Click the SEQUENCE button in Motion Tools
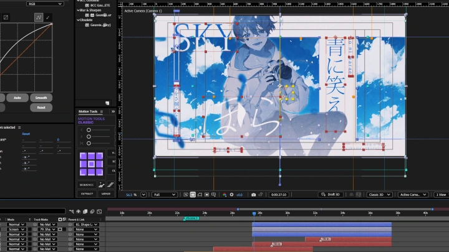 pos(87,185)
